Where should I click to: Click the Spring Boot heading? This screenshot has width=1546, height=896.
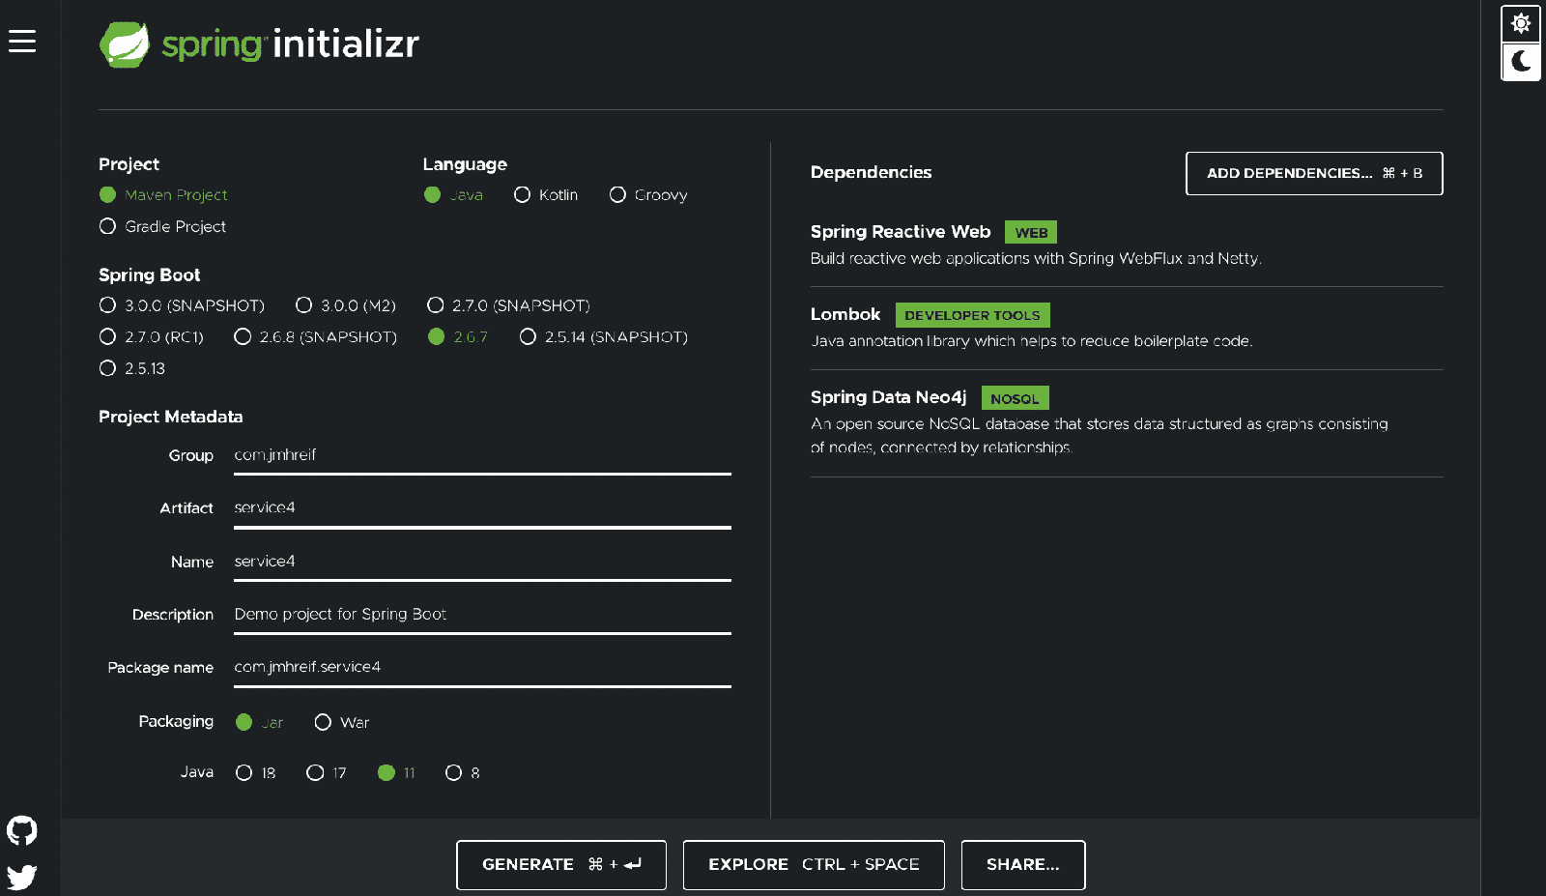[150, 275]
